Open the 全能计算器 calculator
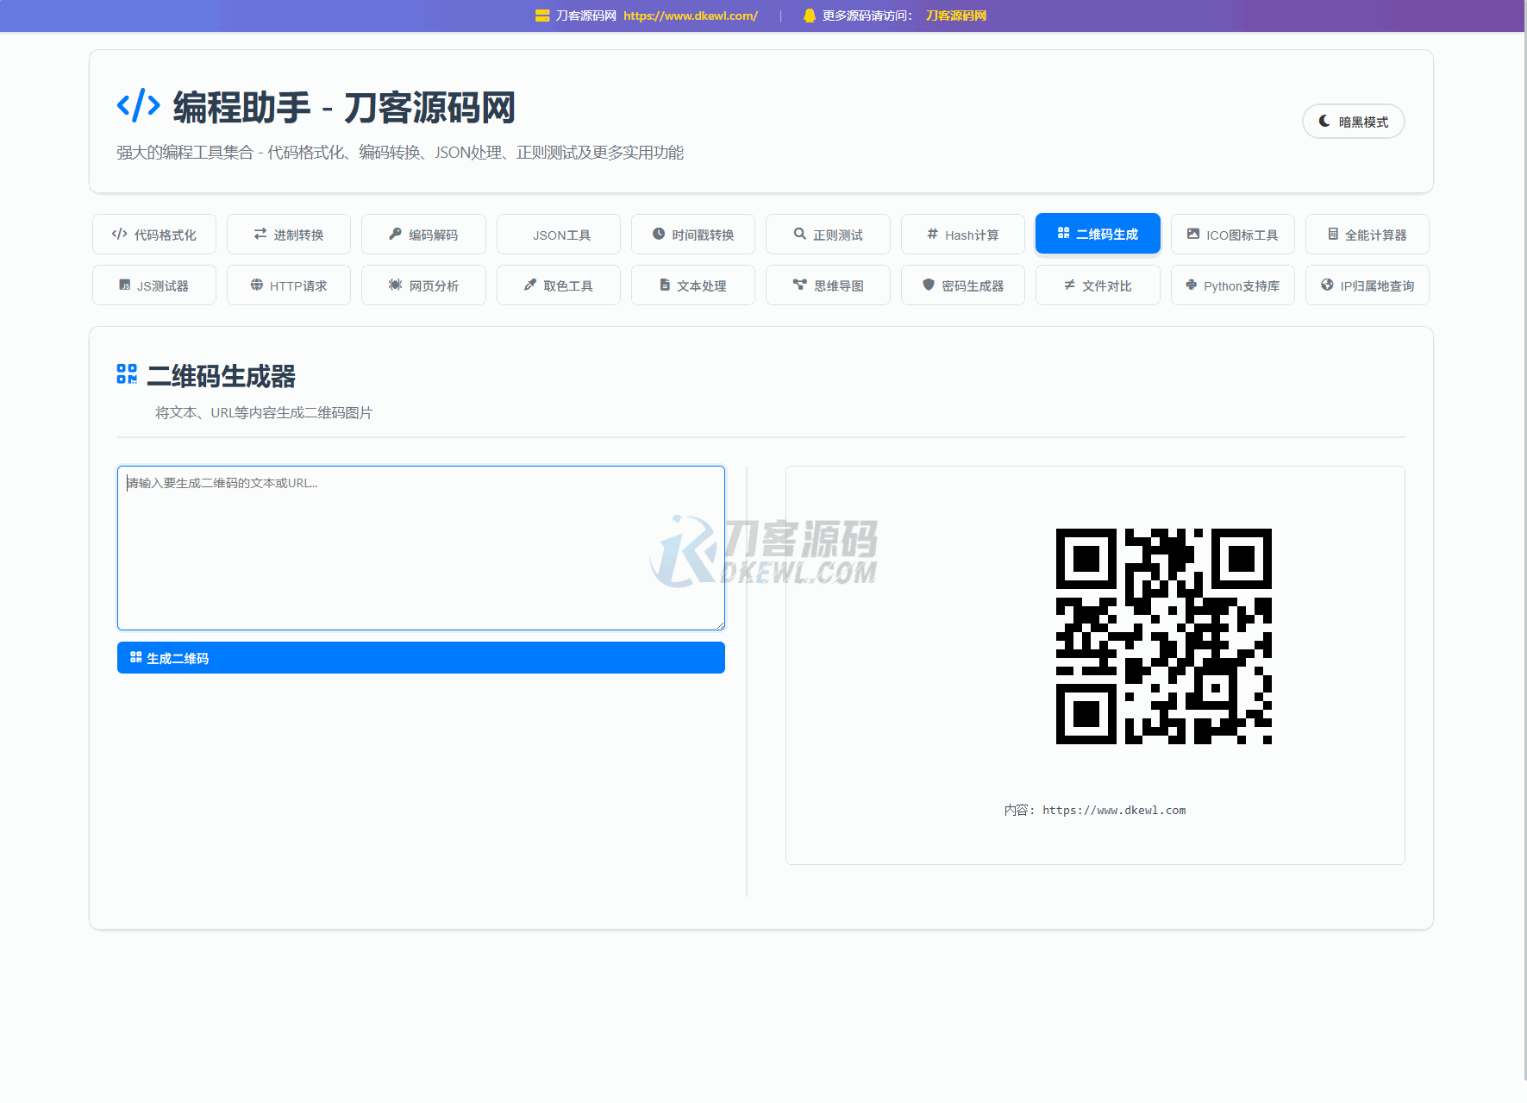Image resolution: width=1527 pixels, height=1103 pixels. coord(1367,235)
